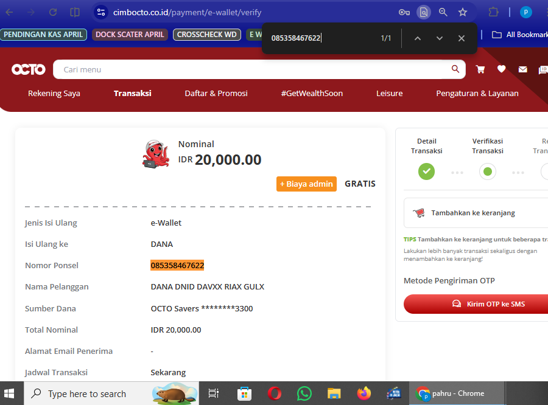Open the All Bookmarks folder

pyautogui.click(x=520, y=35)
